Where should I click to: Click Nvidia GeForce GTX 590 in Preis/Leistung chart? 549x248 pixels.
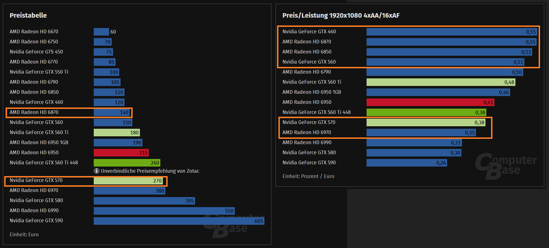[x=309, y=163]
